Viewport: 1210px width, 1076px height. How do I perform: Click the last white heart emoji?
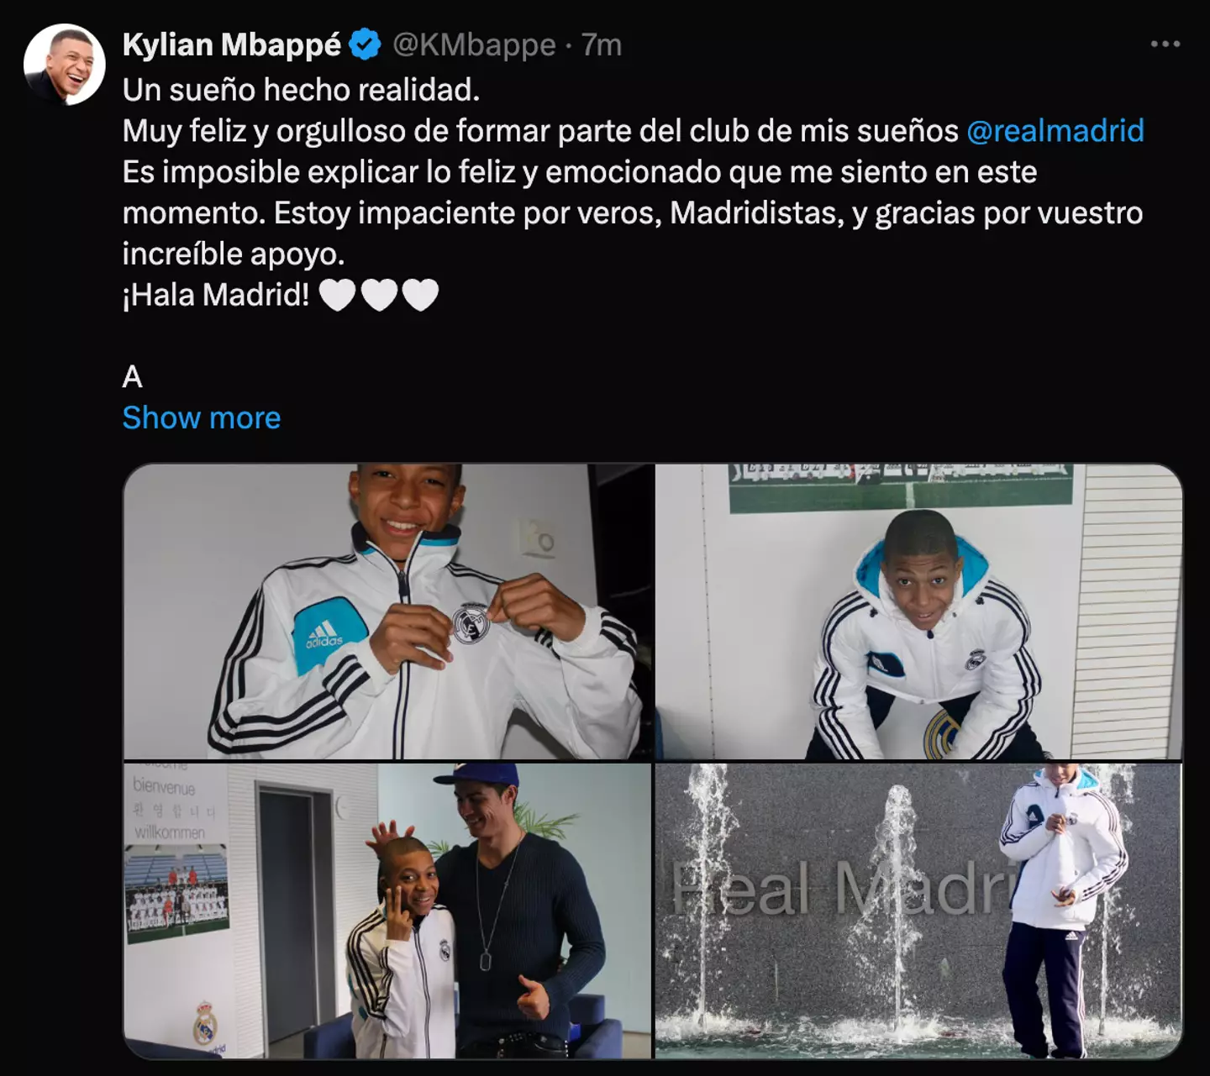coord(420,296)
